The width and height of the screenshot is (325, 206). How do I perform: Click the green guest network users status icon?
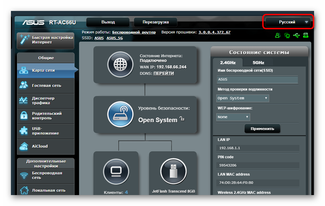278,35
